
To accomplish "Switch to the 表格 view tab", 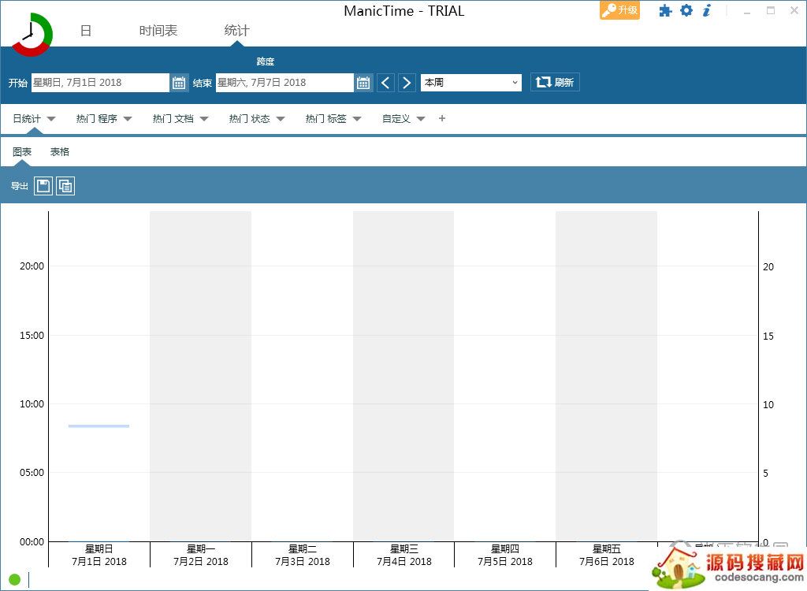I will pyautogui.click(x=60, y=152).
